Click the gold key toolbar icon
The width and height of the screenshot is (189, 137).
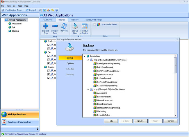53,10
